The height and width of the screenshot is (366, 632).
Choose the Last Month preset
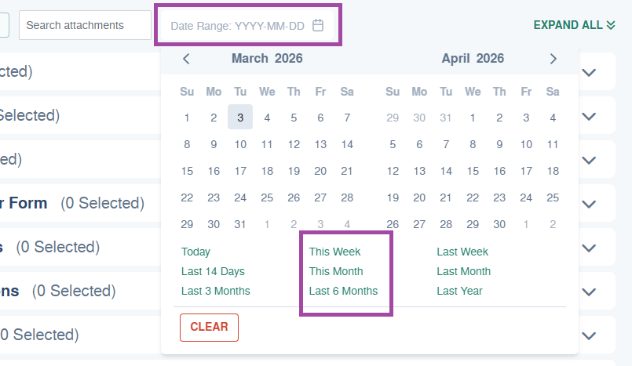click(x=463, y=271)
